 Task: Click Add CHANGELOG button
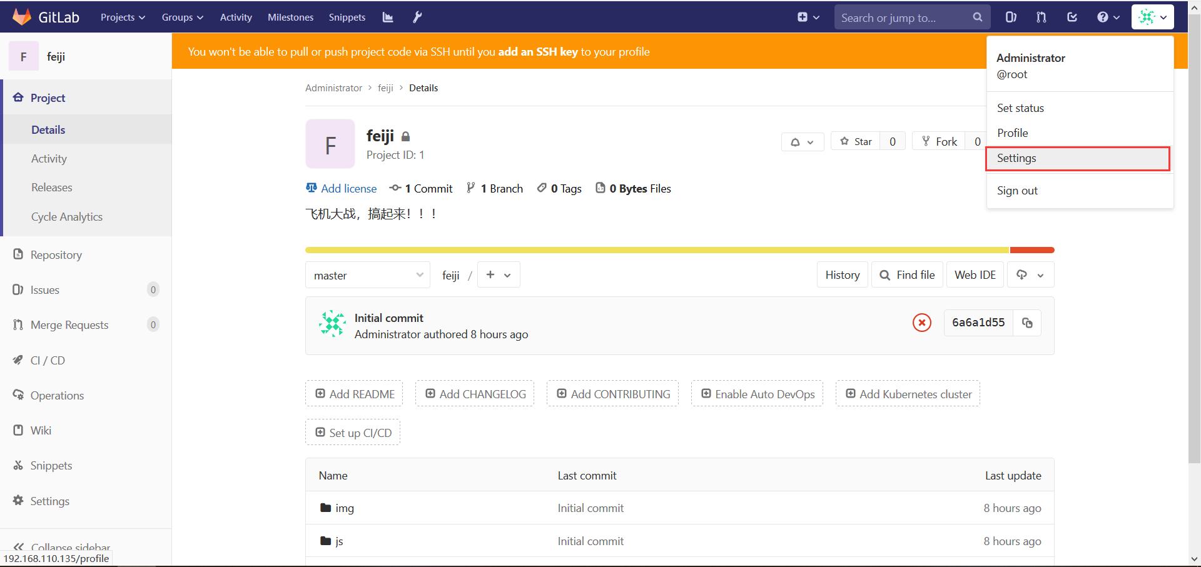[x=475, y=394]
